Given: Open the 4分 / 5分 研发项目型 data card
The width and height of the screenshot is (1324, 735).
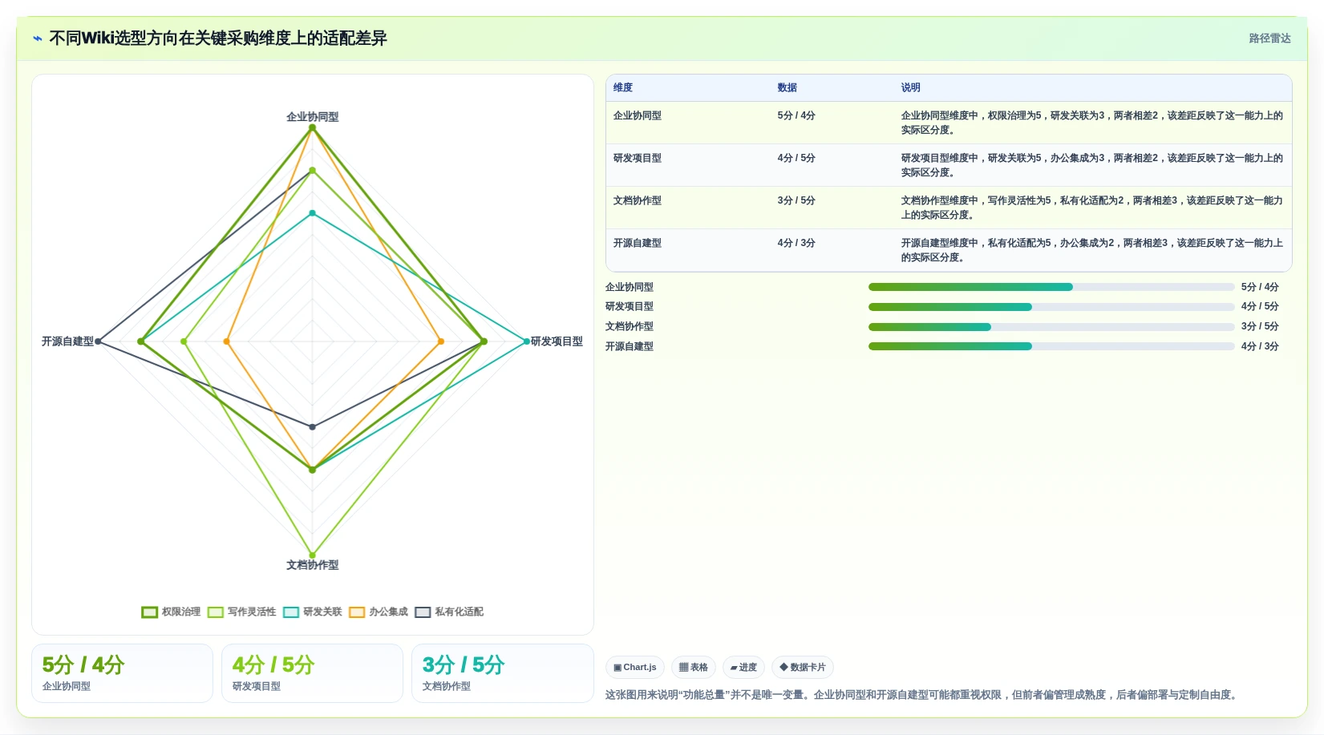Looking at the screenshot, I should tap(312, 673).
